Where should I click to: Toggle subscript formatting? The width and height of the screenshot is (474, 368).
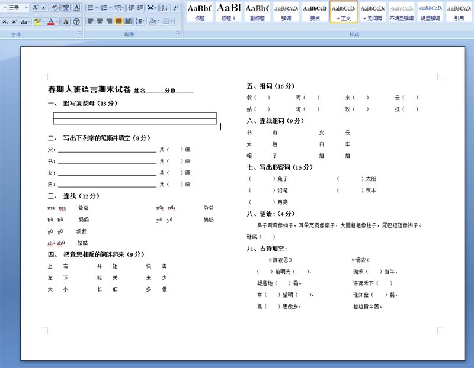click(5, 21)
